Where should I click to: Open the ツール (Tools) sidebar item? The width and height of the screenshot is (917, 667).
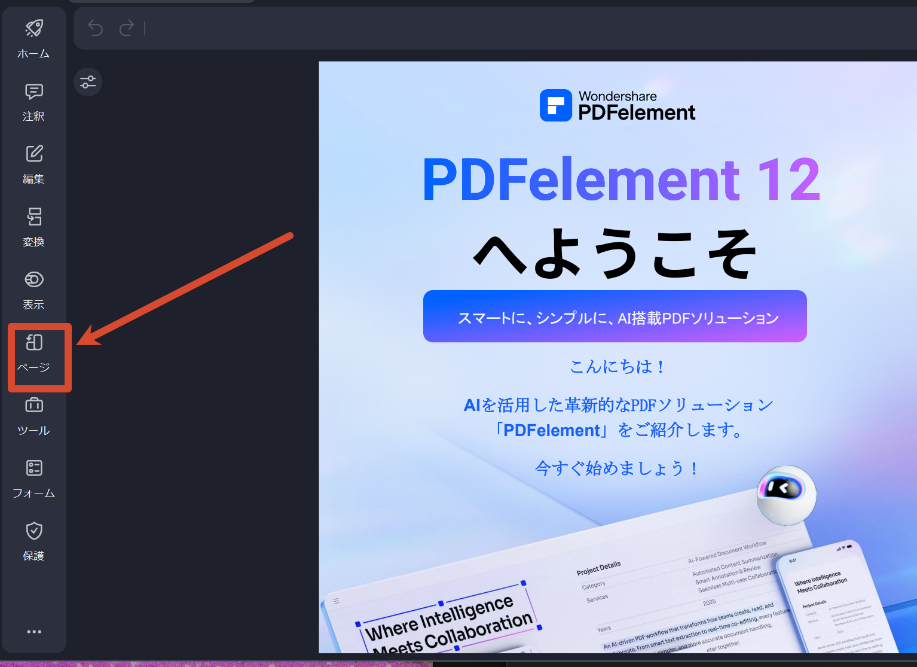(34, 416)
